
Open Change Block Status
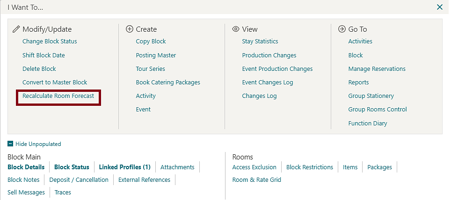click(x=50, y=41)
